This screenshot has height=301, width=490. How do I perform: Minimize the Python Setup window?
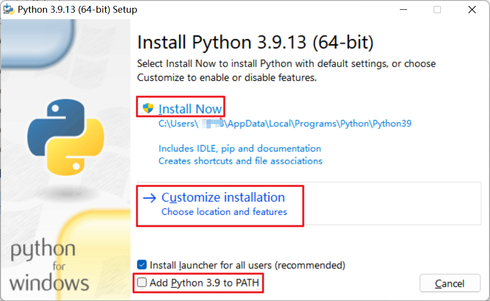(403, 9)
